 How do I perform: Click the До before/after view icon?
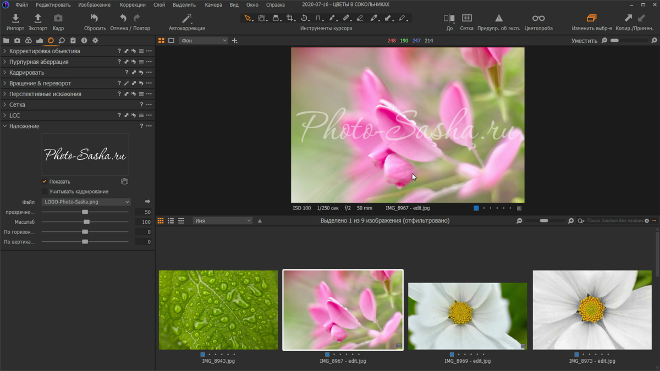tap(449, 19)
